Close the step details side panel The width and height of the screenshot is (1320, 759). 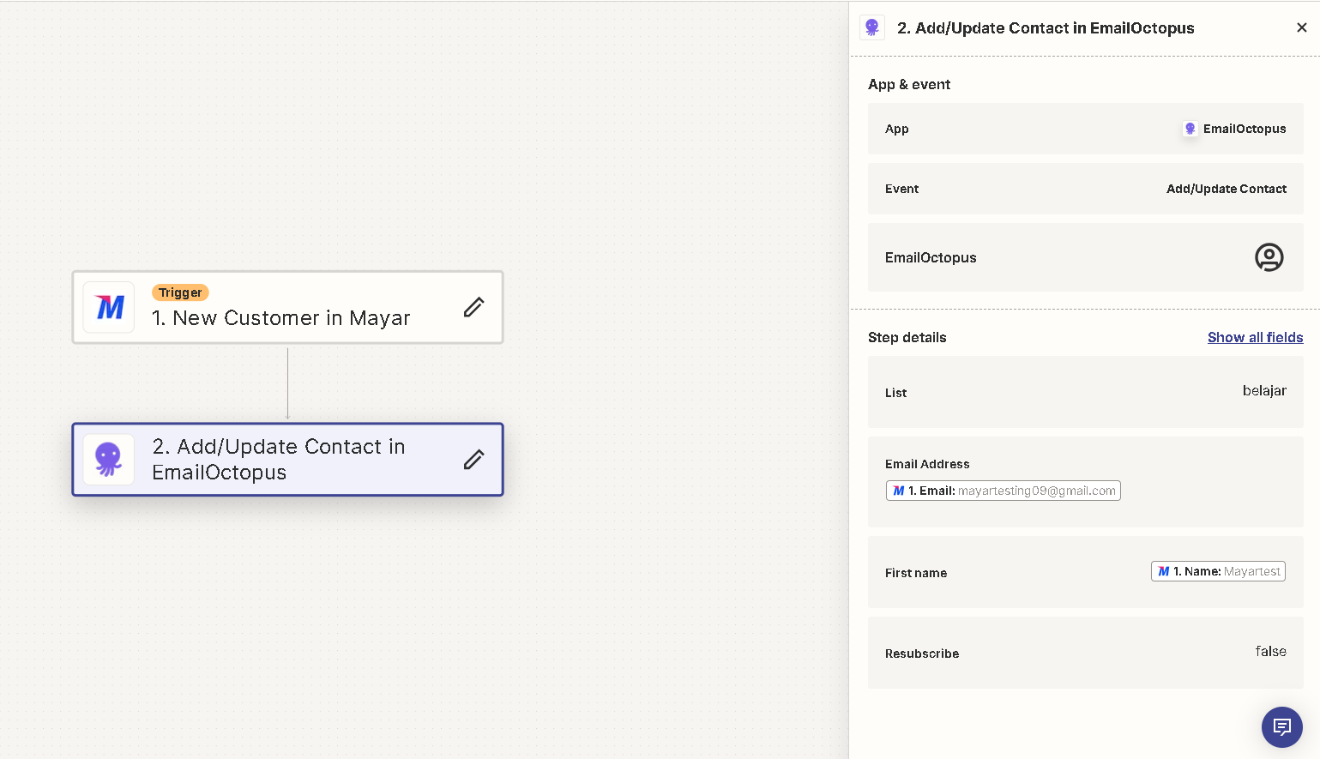[x=1302, y=27]
